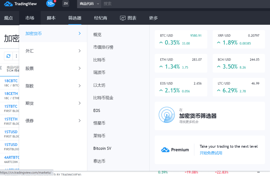Click the 开始免费试用 link
The width and height of the screenshot is (270, 177).
click(x=211, y=153)
